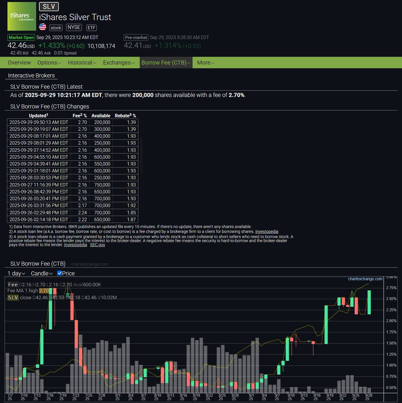Click the volume figure 10,108,174
Image resolution: width=402 pixels, height=403 pixels.
click(x=101, y=46)
